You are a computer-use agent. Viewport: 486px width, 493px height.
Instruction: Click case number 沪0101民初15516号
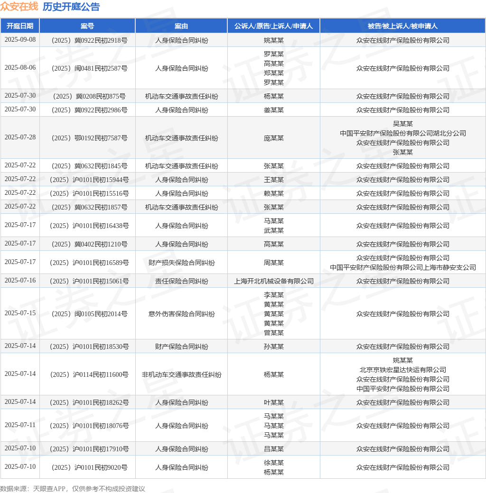click(x=90, y=194)
